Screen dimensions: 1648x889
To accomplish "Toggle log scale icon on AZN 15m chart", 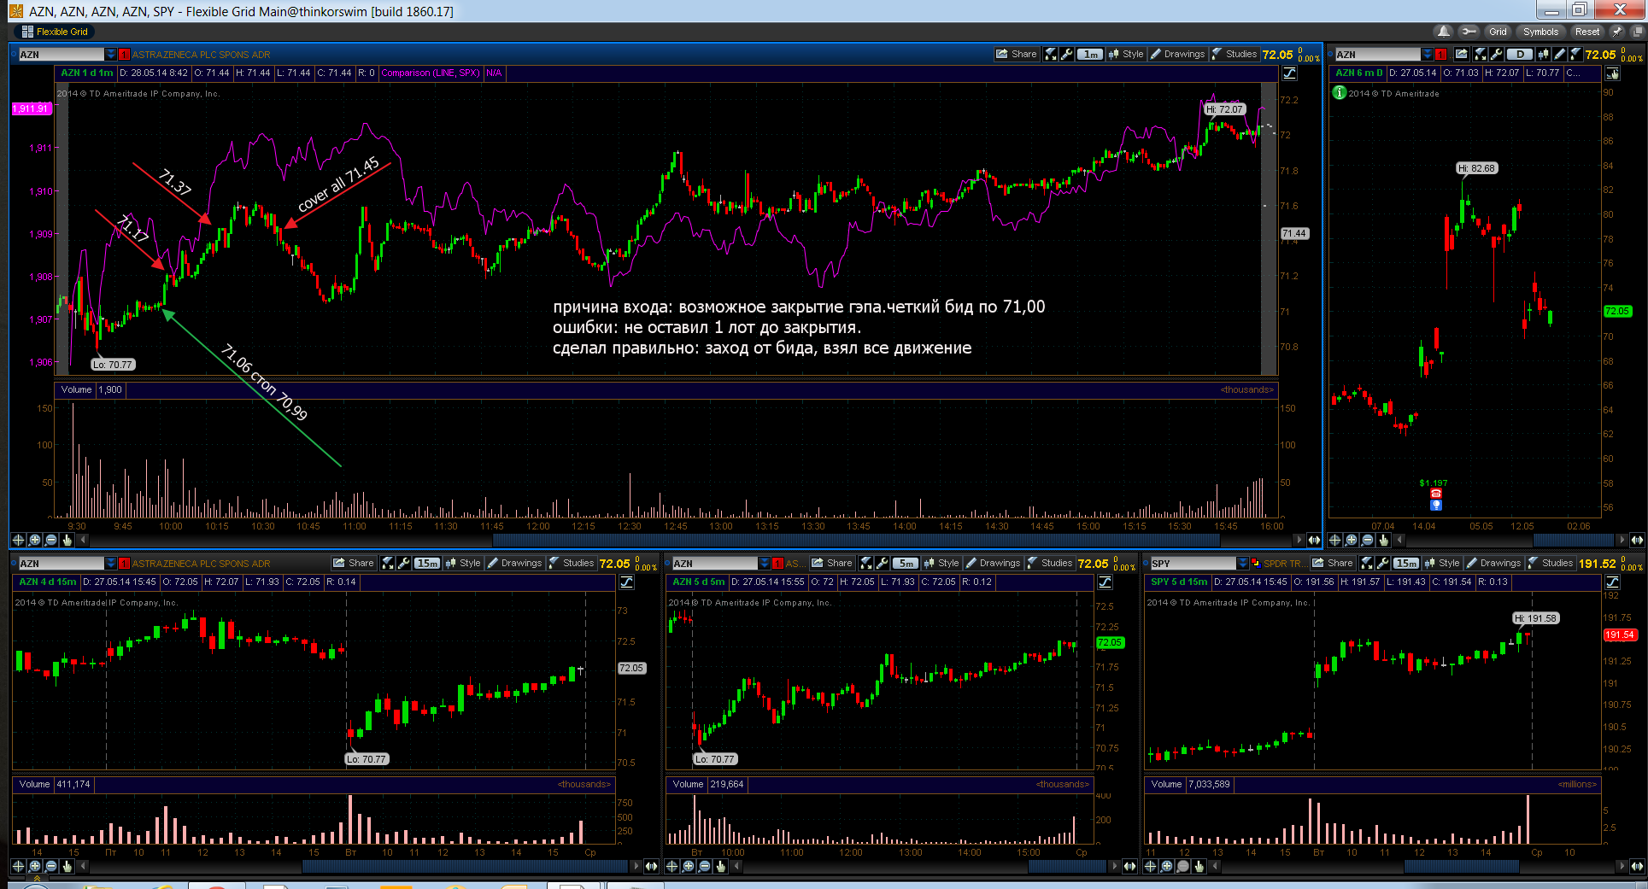I will coord(626,582).
